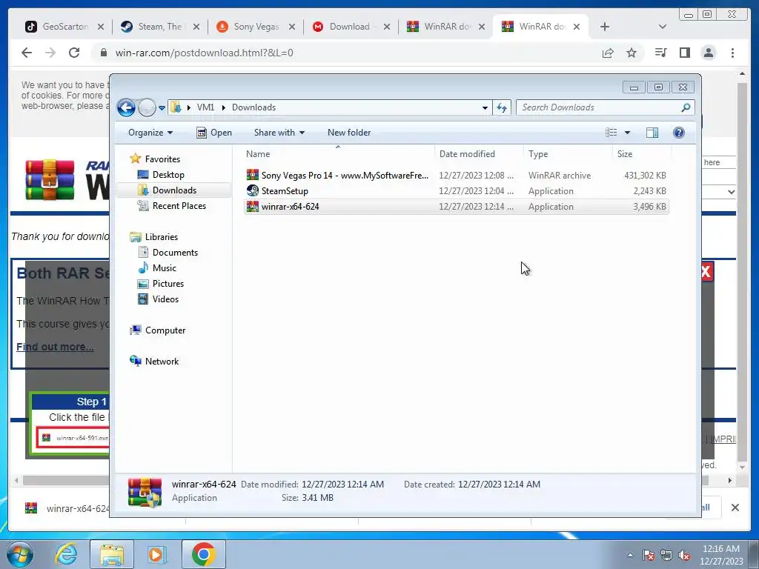
Task: Sort by Date modified column header
Action: pos(479,154)
